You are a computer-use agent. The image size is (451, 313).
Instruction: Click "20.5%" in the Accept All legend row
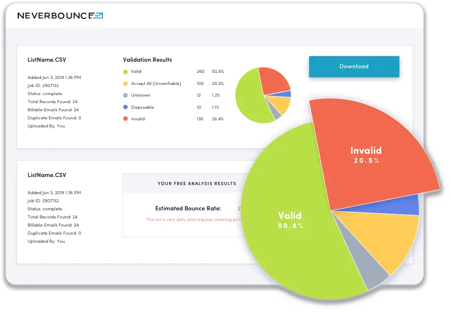pyautogui.click(x=218, y=83)
